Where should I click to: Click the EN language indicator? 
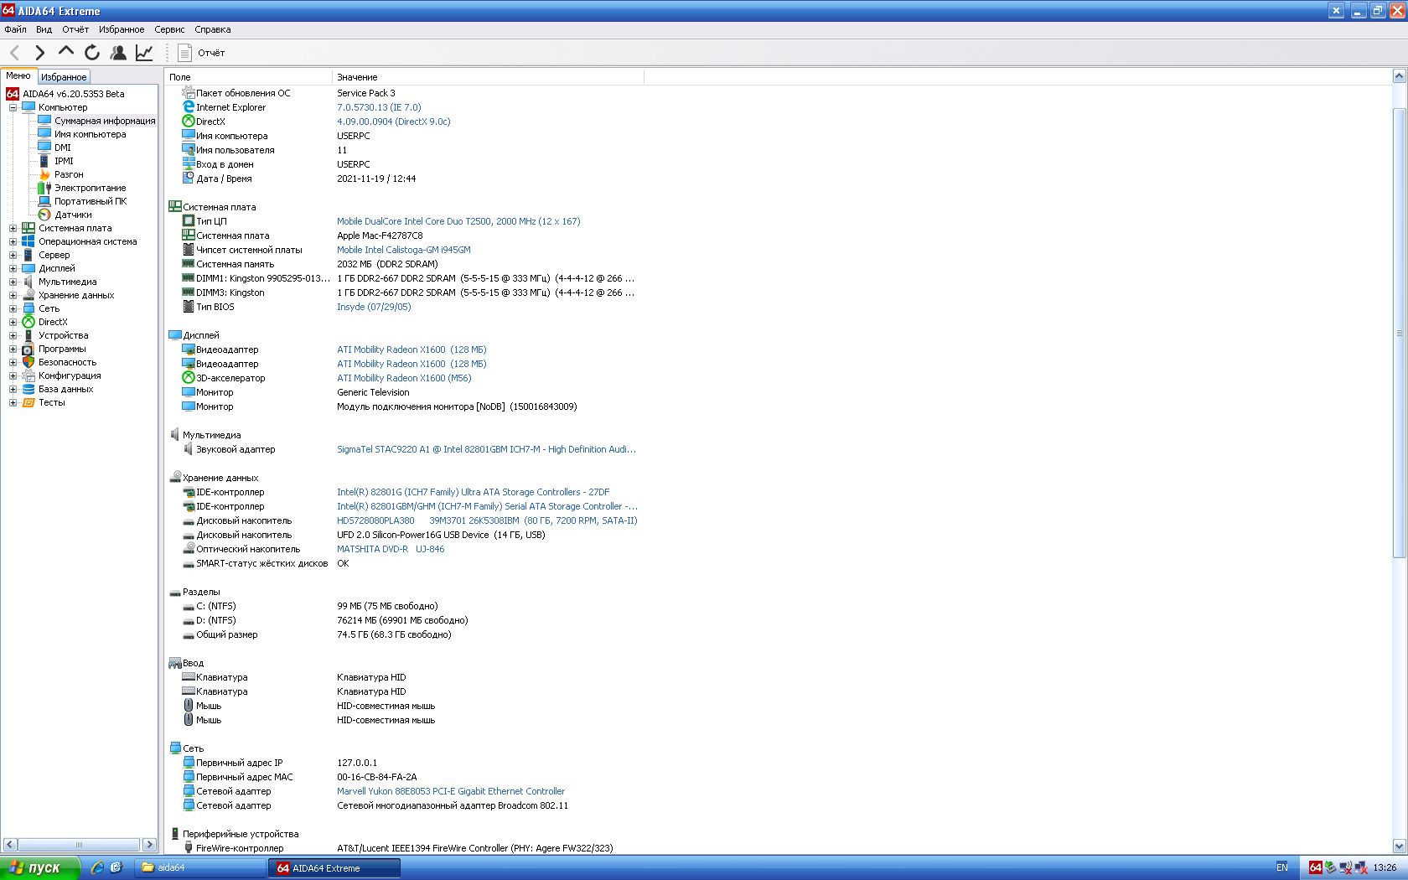click(x=1282, y=867)
